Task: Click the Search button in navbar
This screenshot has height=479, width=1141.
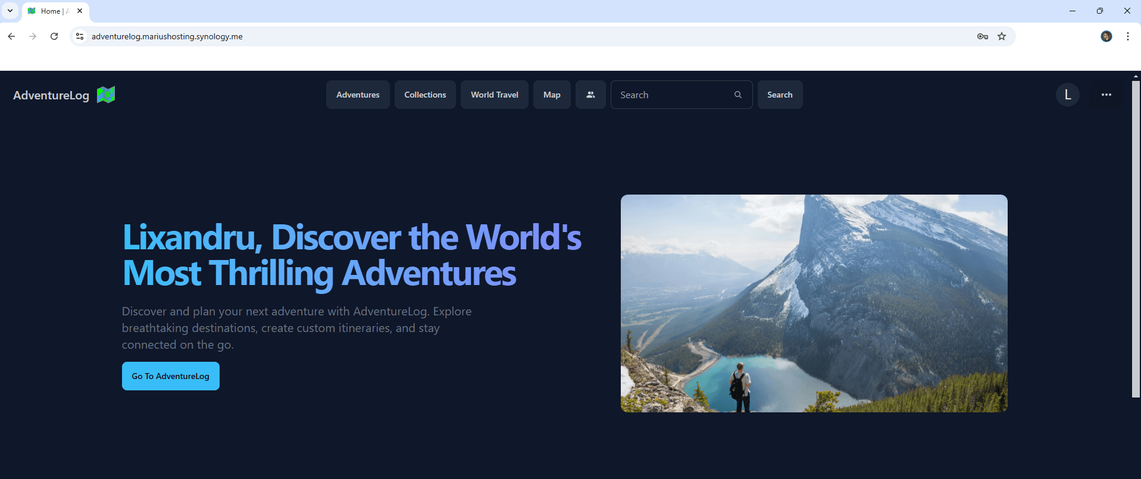Action: 780,95
